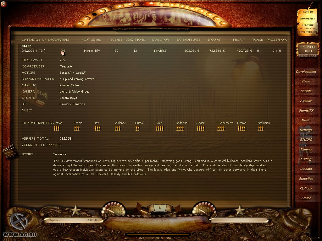Click the director name Polwick.B
Screen dimensions: 322x241
click(160, 51)
